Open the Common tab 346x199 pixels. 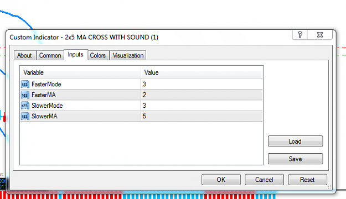point(50,55)
